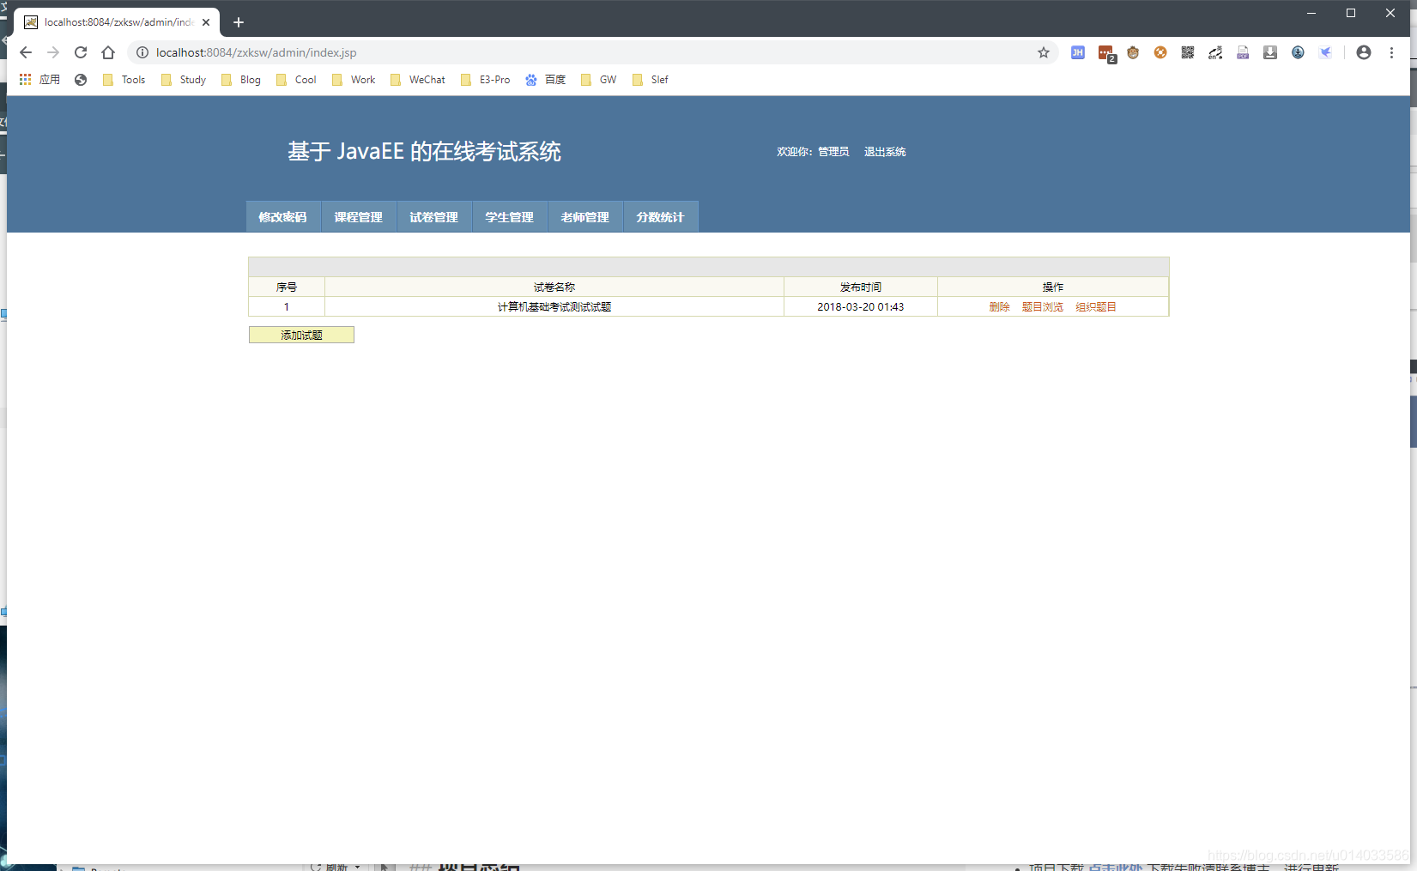Open the 试卷管理 menu tab
This screenshot has height=871, width=1417.
(x=434, y=217)
